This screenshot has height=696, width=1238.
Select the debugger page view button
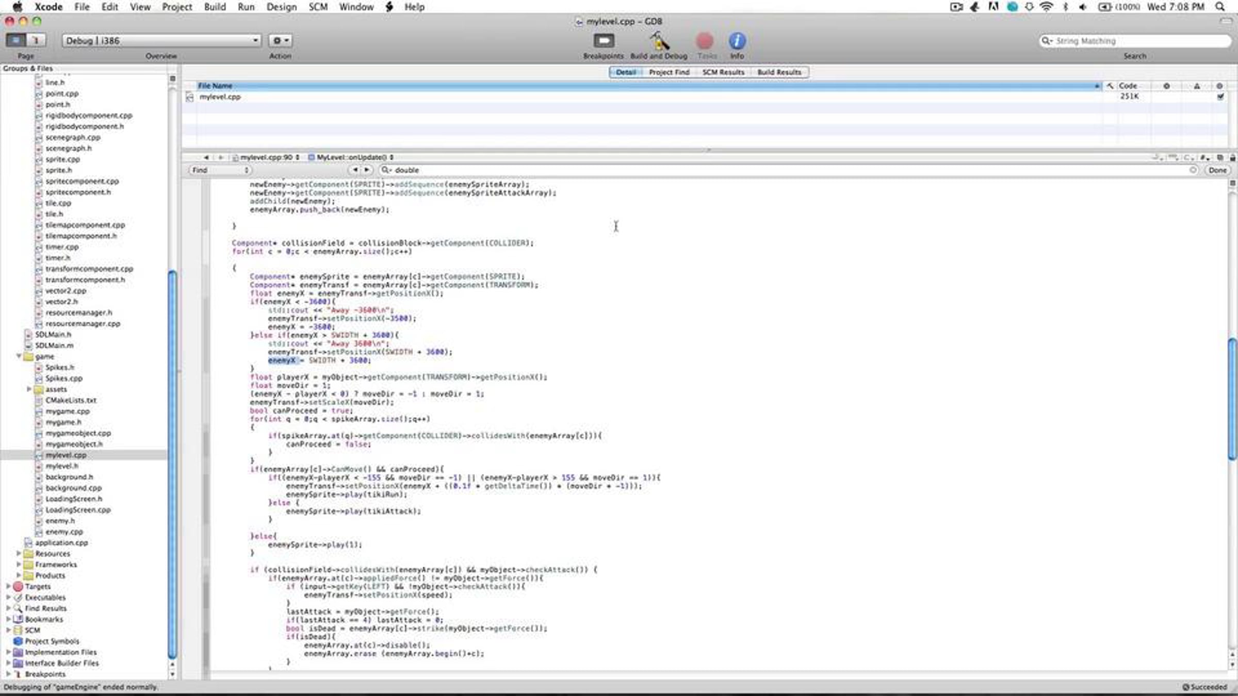tap(36, 40)
